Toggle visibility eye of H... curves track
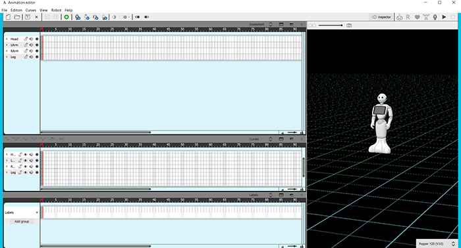This screenshot has width=461, height=248. [26, 155]
